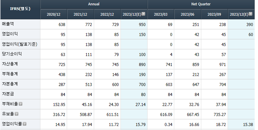Click 자산총계 quarterly value 859

pos(196,65)
